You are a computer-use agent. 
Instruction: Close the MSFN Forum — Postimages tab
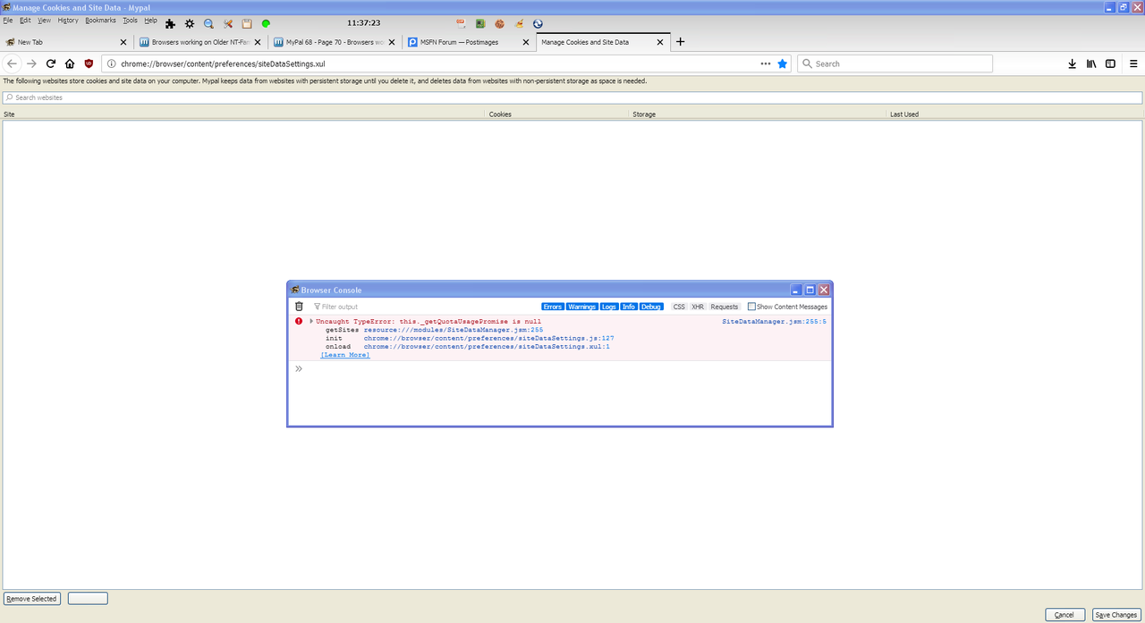click(526, 42)
